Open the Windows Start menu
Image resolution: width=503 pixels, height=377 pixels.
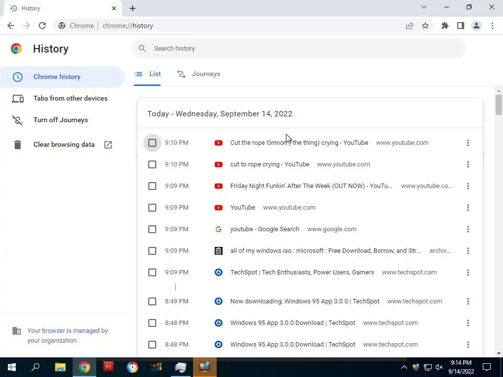click(12, 367)
